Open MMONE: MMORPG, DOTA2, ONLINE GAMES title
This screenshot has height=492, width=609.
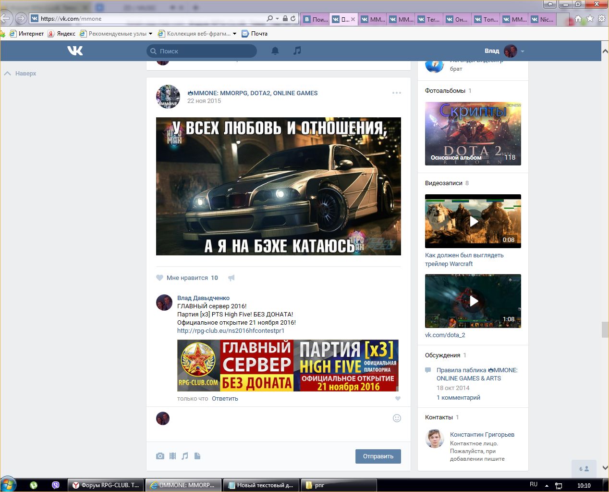253,93
